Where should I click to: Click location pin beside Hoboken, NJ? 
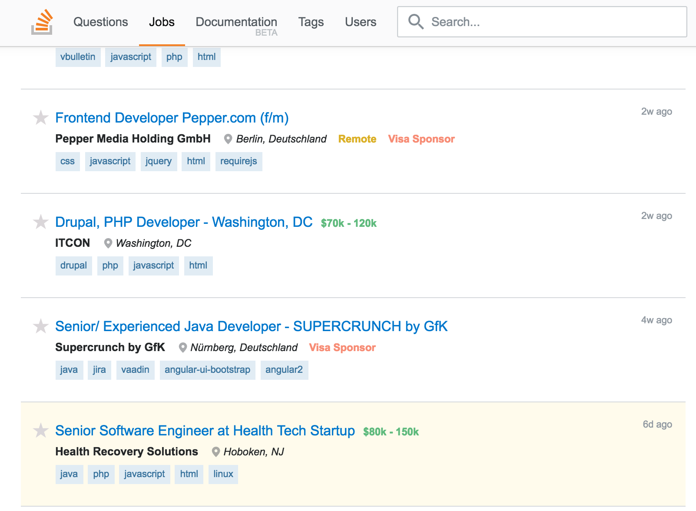(x=215, y=452)
